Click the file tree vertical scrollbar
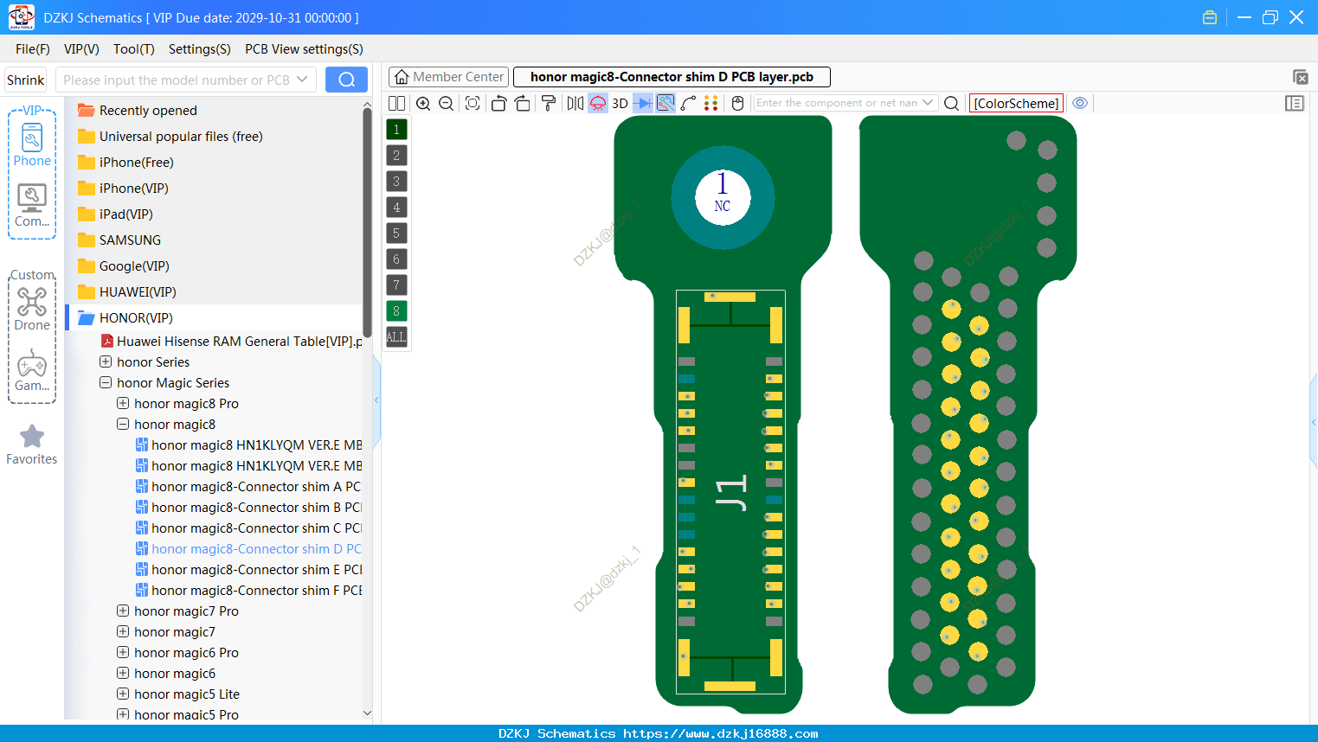The width and height of the screenshot is (1318, 742). click(367, 221)
